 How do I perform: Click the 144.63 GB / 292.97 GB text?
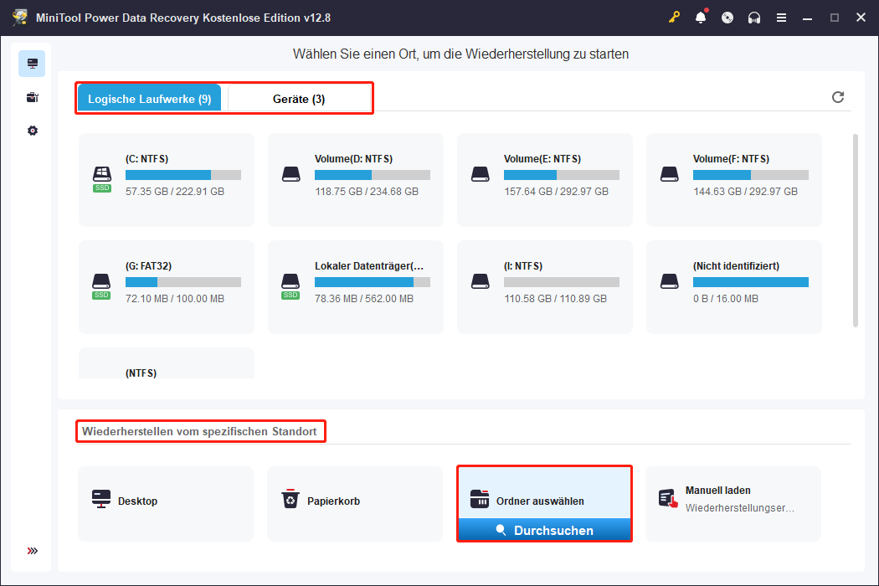(745, 191)
